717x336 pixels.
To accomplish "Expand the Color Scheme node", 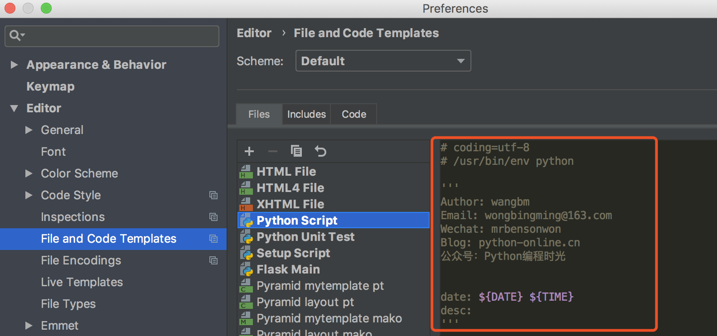I will click(x=29, y=173).
